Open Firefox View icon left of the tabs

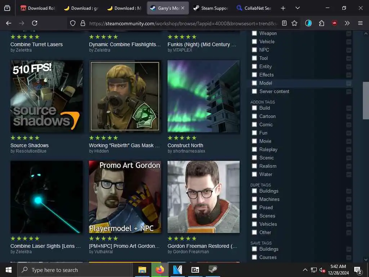tap(7, 8)
